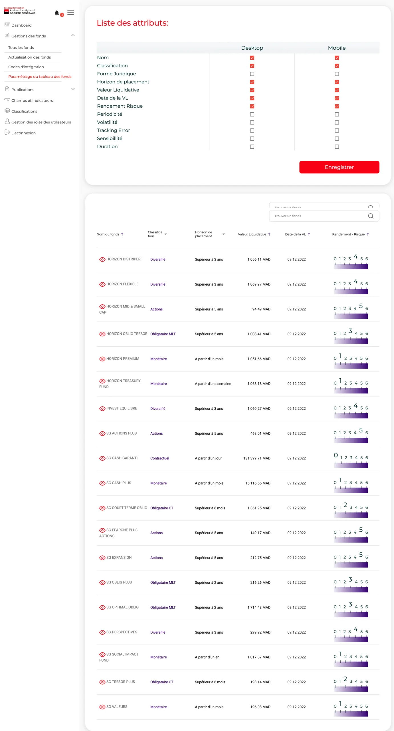
Task: Click value 1 714.48 MAD
Action: (259, 607)
